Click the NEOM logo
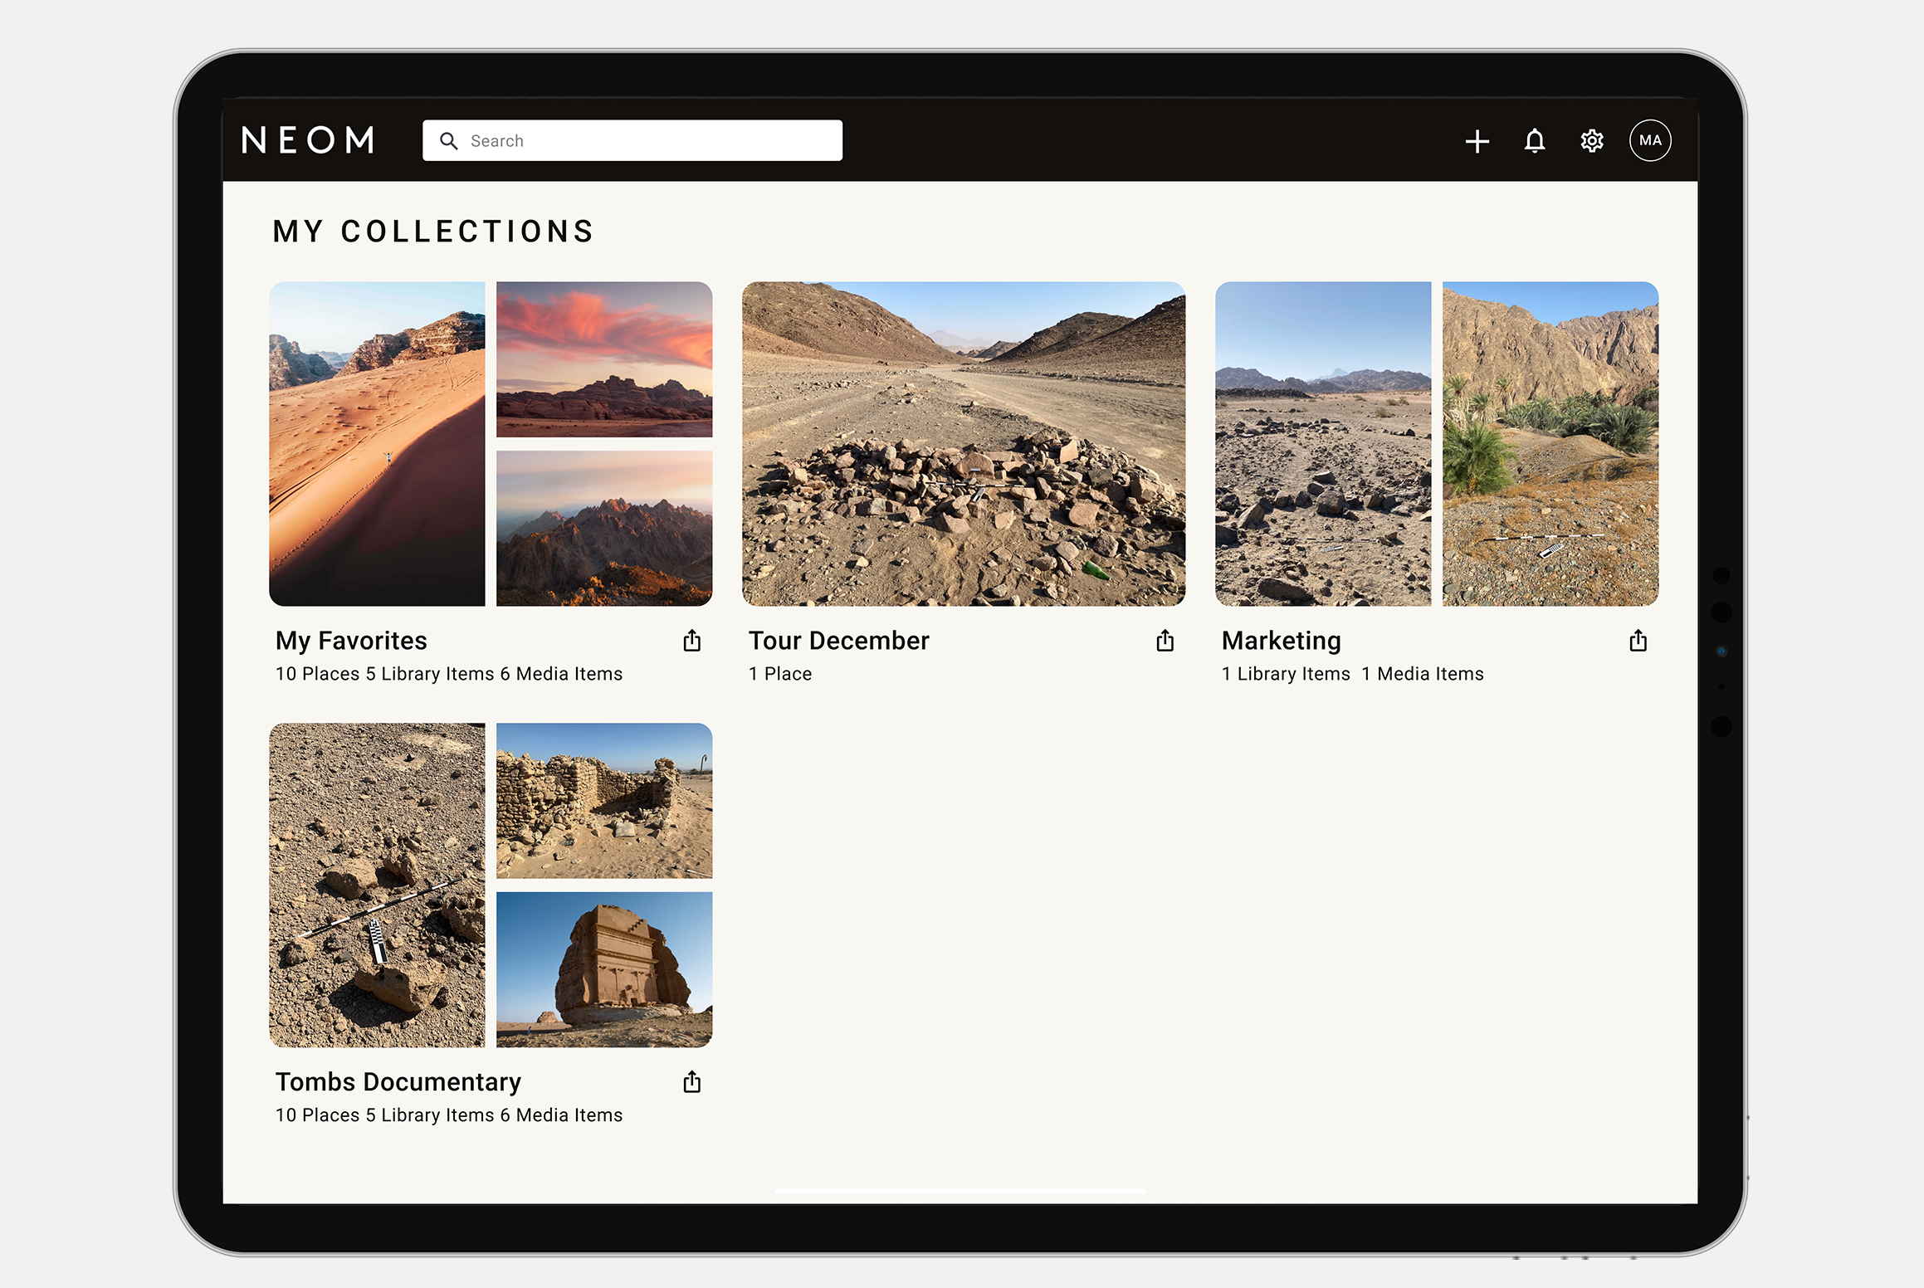The image size is (1924, 1288). point(309,140)
